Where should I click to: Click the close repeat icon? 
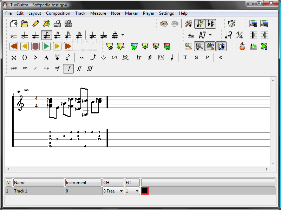pyautogui.click(x=264, y=35)
